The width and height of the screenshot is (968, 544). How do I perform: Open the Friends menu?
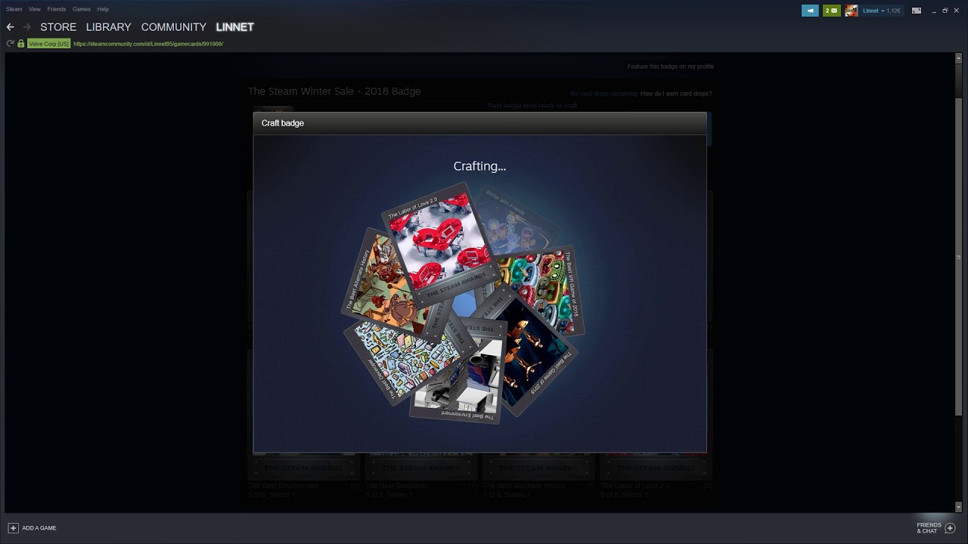[57, 9]
